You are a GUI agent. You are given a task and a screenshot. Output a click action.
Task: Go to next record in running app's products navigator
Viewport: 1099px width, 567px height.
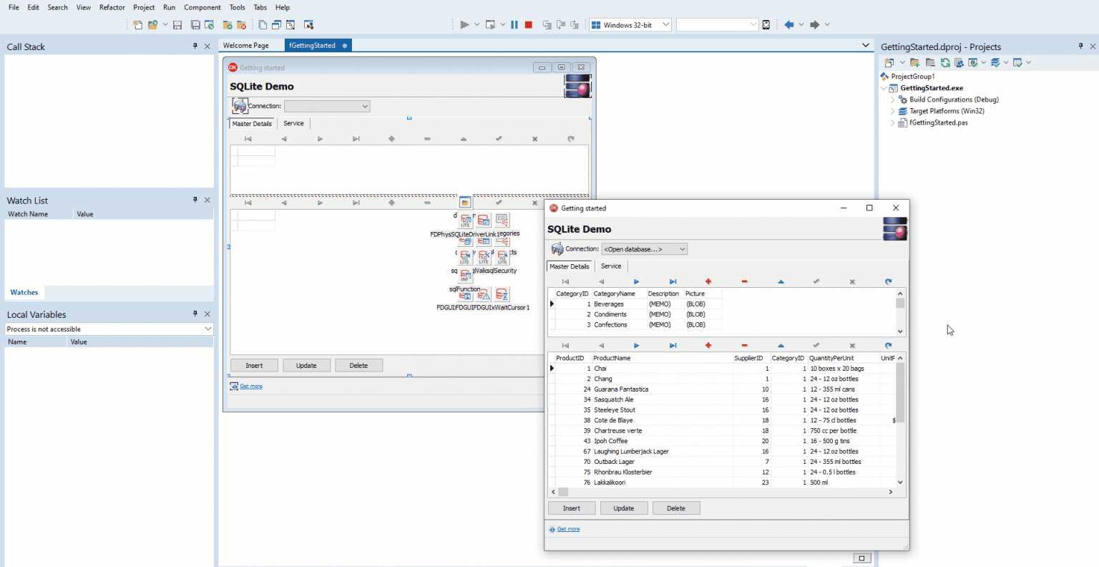pyautogui.click(x=637, y=346)
